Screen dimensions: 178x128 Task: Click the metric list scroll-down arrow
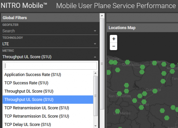(x=95, y=126)
